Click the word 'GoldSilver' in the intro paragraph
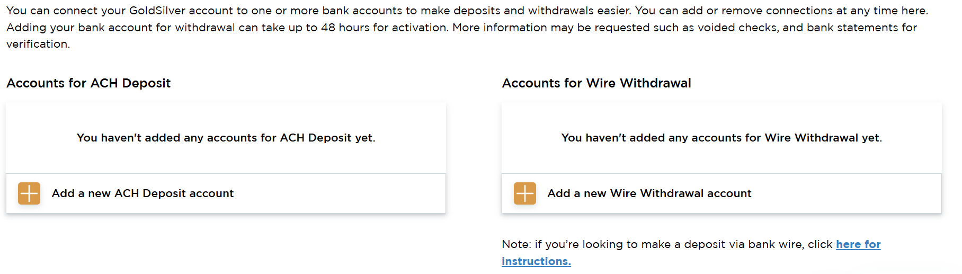The width and height of the screenshot is (962, 274). (157, 11)
